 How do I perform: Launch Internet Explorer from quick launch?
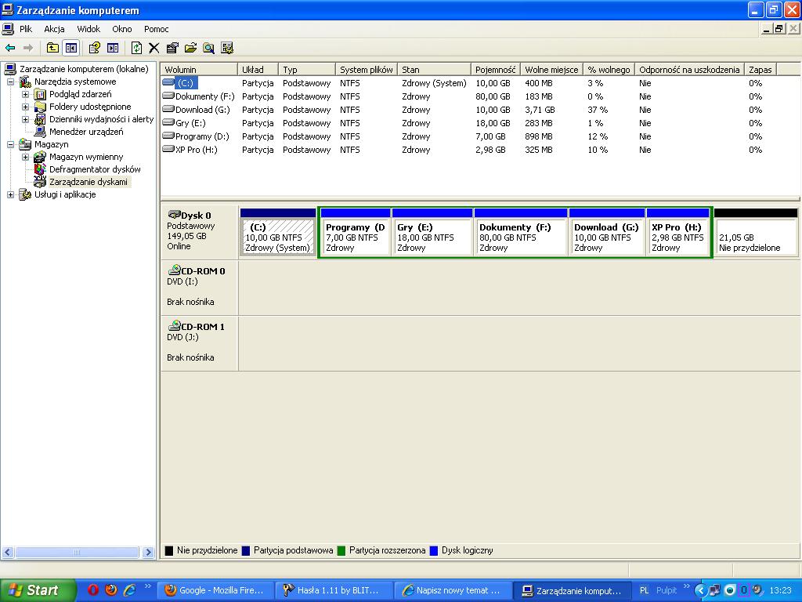[129, 589]
